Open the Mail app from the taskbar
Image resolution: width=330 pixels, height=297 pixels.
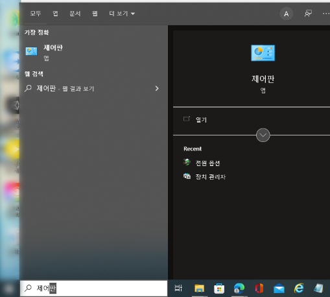point(279,289)
